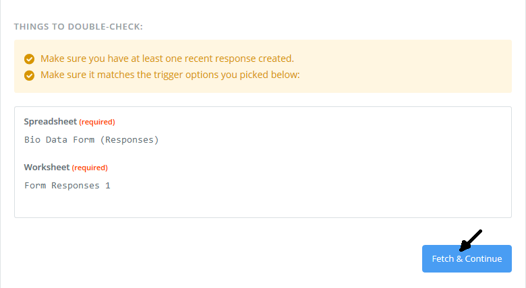This screenshot has height=288, width=526.
Task: Click the matches trigger options reminder text
Action: tap(170, 75)
